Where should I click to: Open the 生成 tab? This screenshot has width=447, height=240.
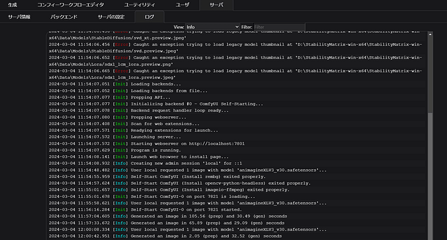[x=13, y=5]
